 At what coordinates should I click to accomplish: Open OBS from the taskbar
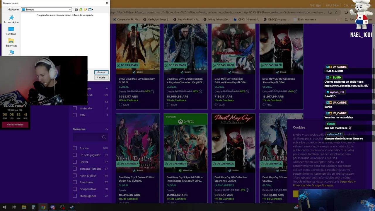pyautogui.click(x=62, y=207)
